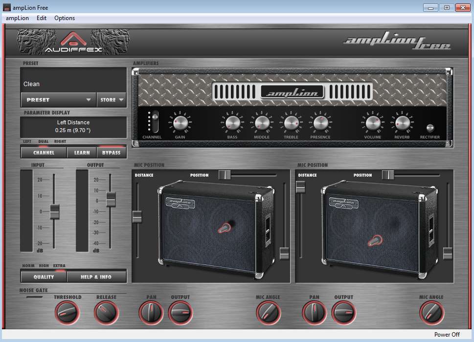The image size is (474, 342).
Task: Click the Noise Gate Threshold knob
Action: click(x=67, y=312)
